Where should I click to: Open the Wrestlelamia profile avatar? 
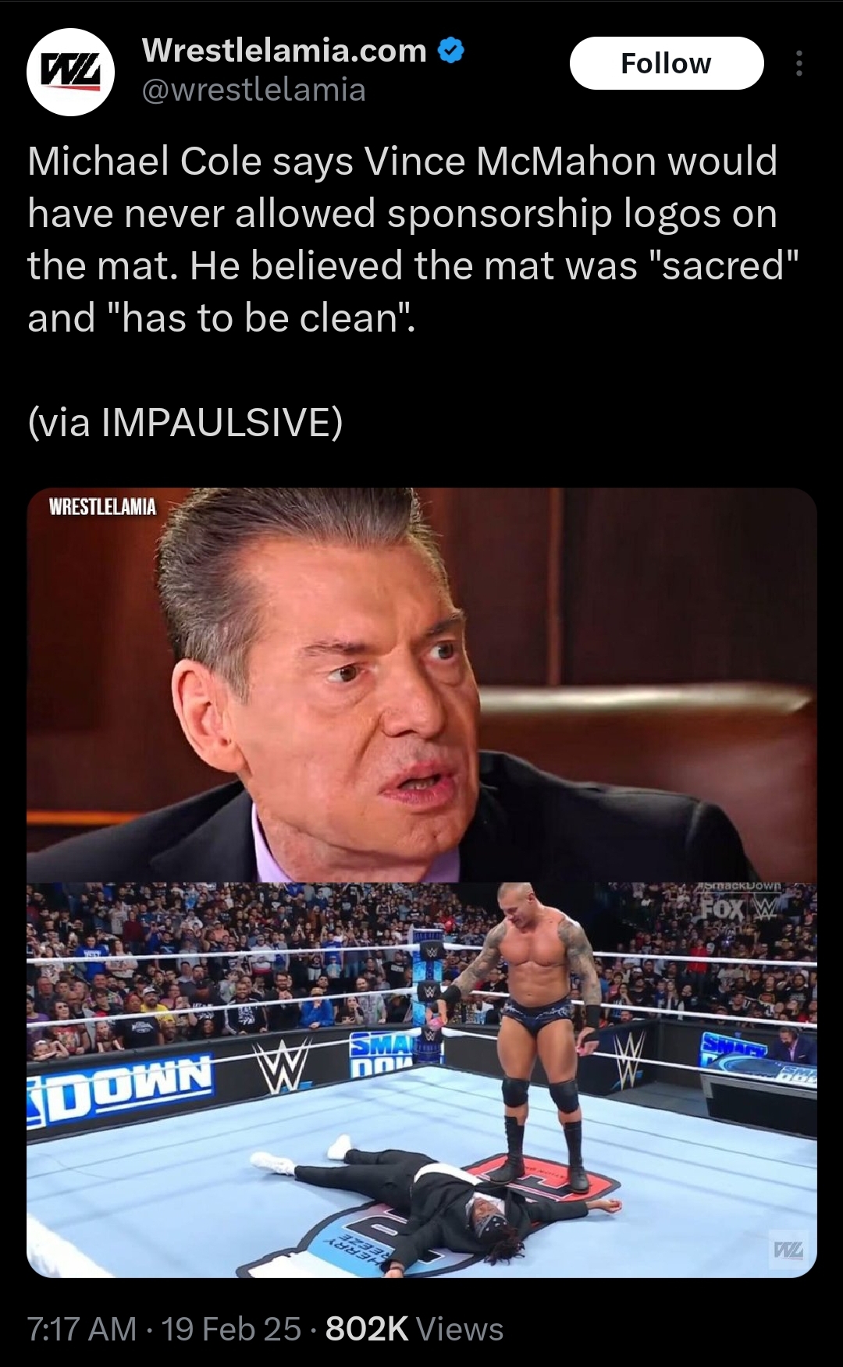(71, 71)
